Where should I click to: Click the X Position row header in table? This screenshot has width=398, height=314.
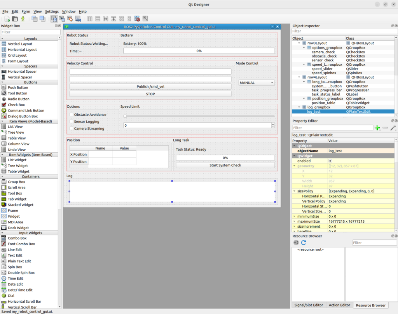pos(79,154)
